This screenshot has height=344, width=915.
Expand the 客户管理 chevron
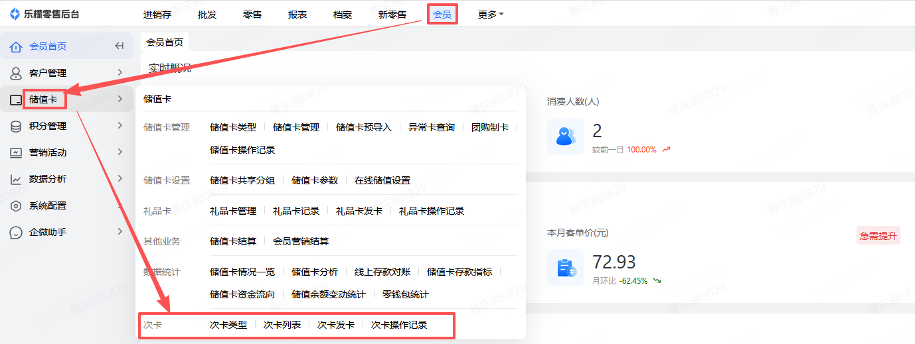pyautogui.click(x=120, y=72)
